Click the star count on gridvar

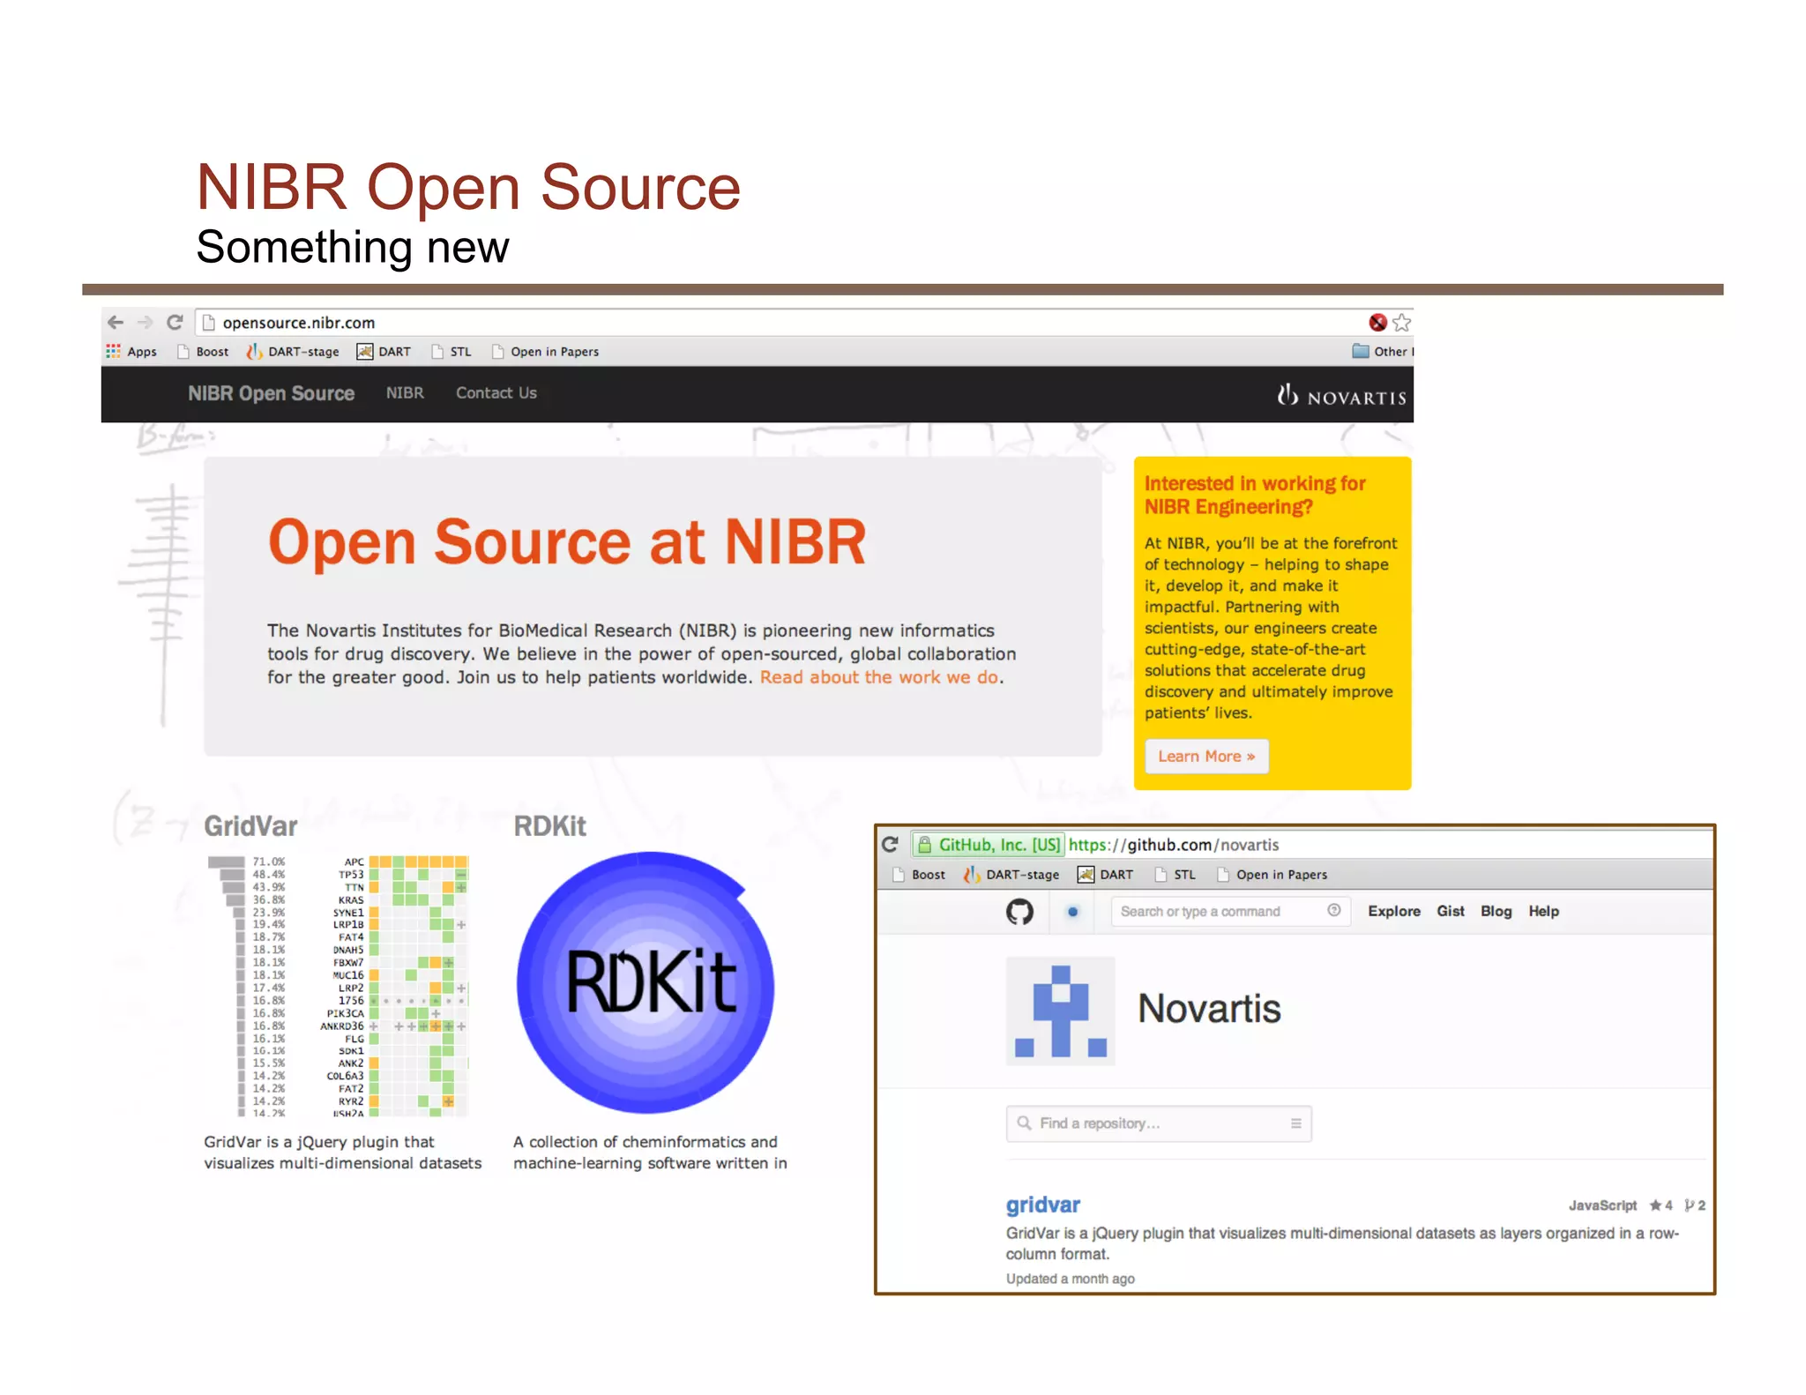coord(1661,1205)
